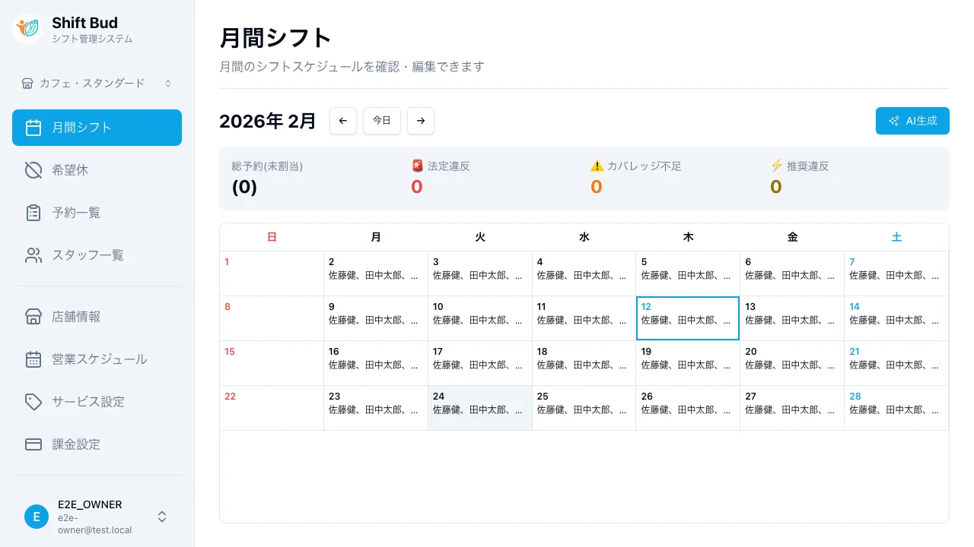Go to previous month with left arrow
The height and width of the screenshot is (547, 974).
point(343,121)
